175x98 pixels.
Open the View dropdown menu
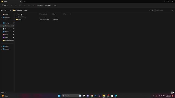click(x=48, y=5)
